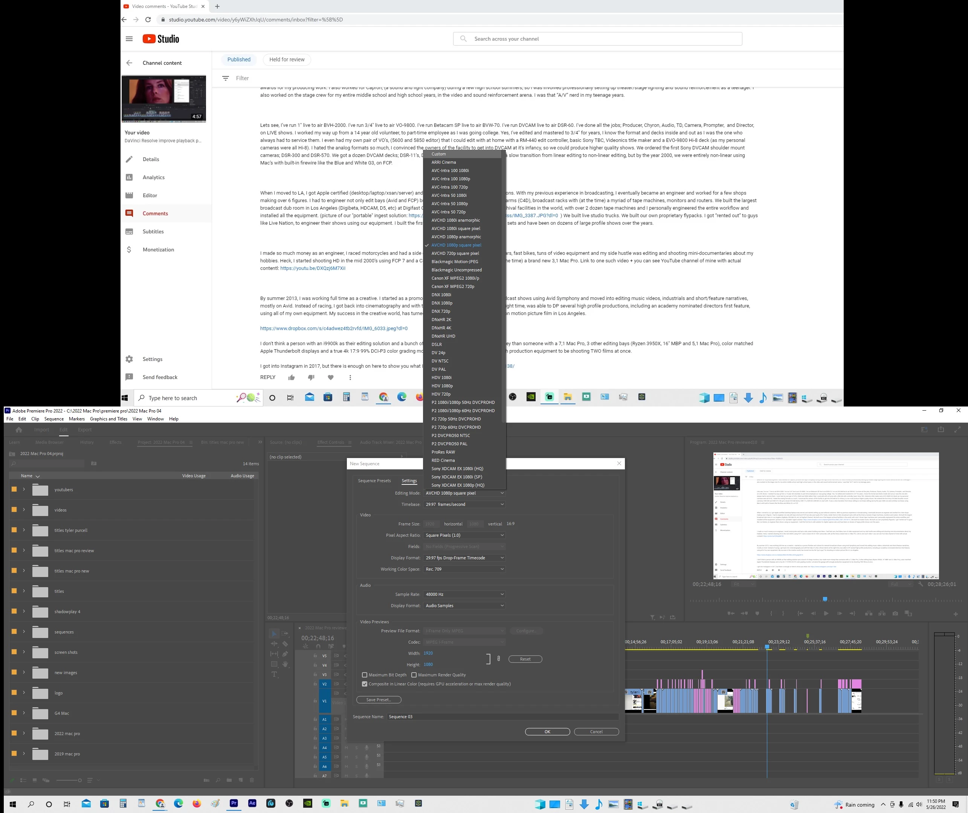
Task: Click the Project panel zoom slider
Action: point(79,780)
